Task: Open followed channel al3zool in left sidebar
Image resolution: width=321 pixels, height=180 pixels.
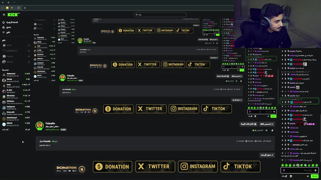Action: pyautogui.click(x=16, y=62)
